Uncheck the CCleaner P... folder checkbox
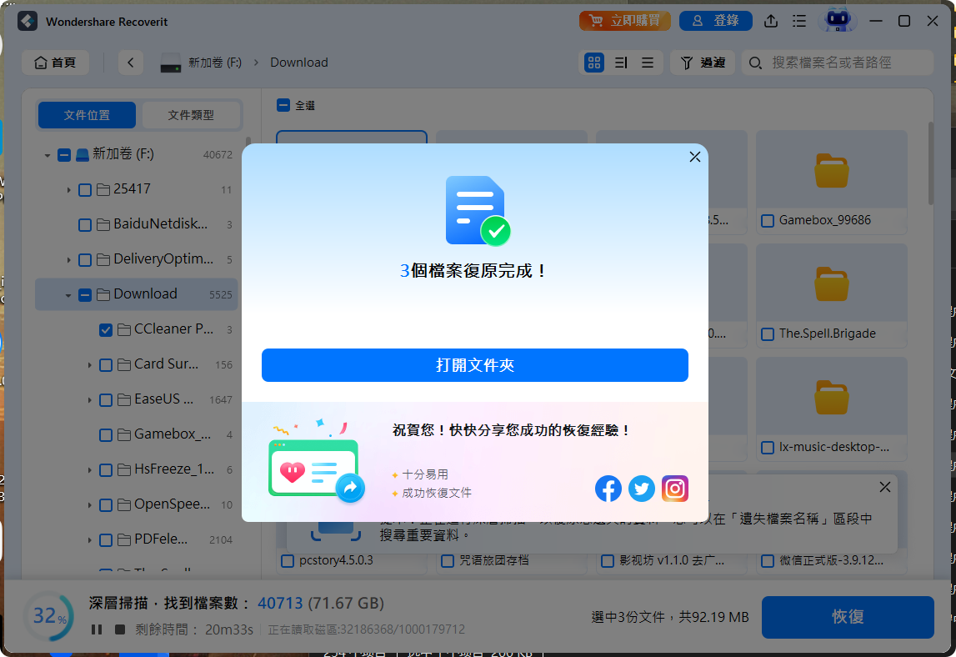Screen dimensions: 956x657 106,330
